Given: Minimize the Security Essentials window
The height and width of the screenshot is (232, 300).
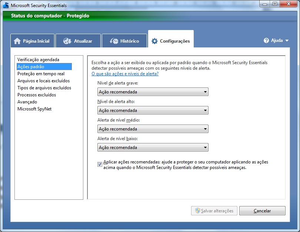Looking at the screenshot, I should [x=265, y=4].
